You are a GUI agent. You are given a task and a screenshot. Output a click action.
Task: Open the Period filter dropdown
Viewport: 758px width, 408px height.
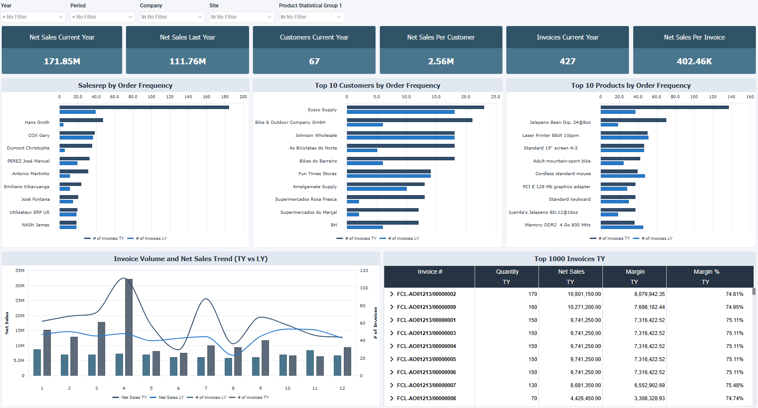tap(103, 17)
